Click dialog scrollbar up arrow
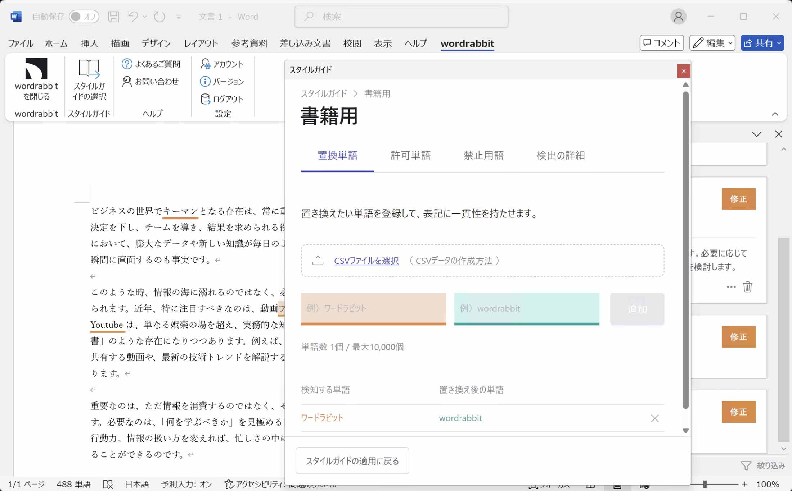Viewport: 792px width, 491px height. coord(686,85)
